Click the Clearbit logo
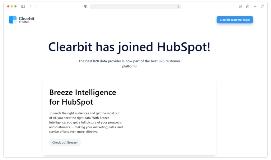The width and height of the screenshot is (271, 160). tap(22, 20)
